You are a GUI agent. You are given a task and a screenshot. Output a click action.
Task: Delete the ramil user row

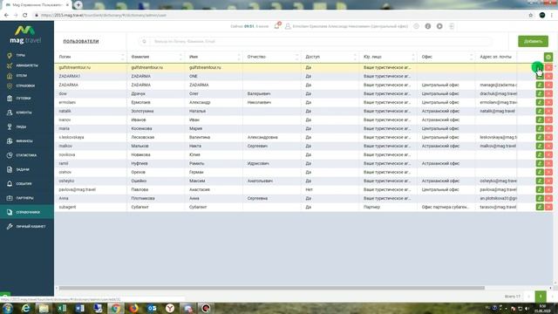[x=548, y=163]
